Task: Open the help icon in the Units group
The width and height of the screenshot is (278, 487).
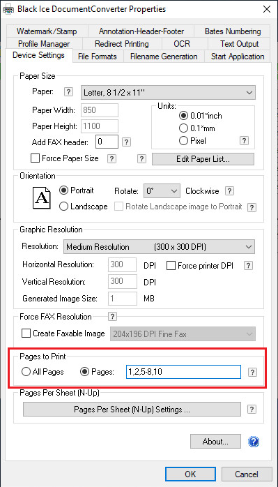Action: (244, 141)
